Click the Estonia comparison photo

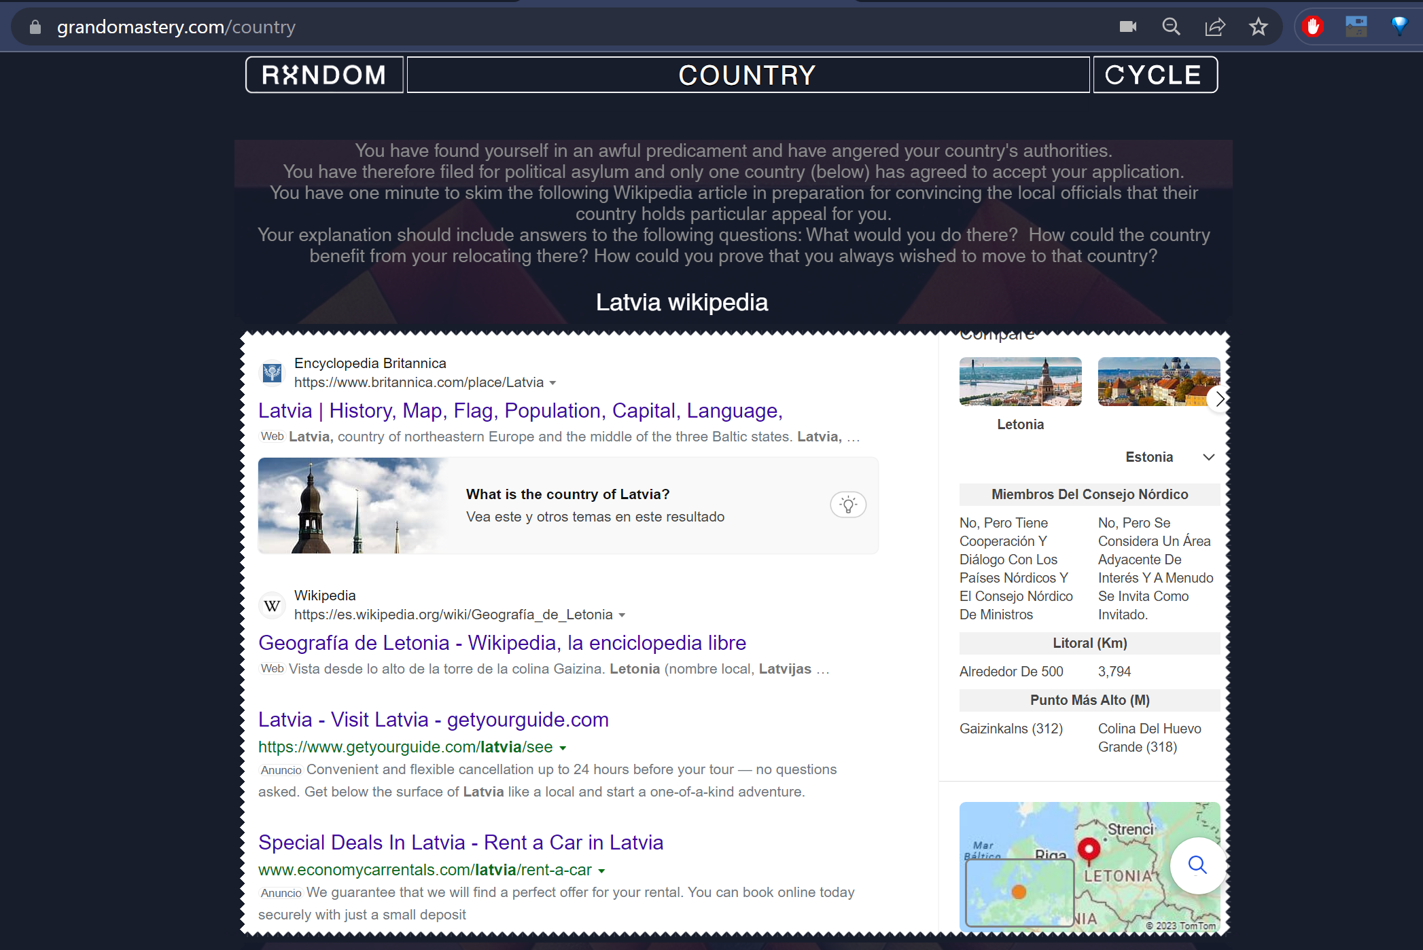click(1159, 382)
